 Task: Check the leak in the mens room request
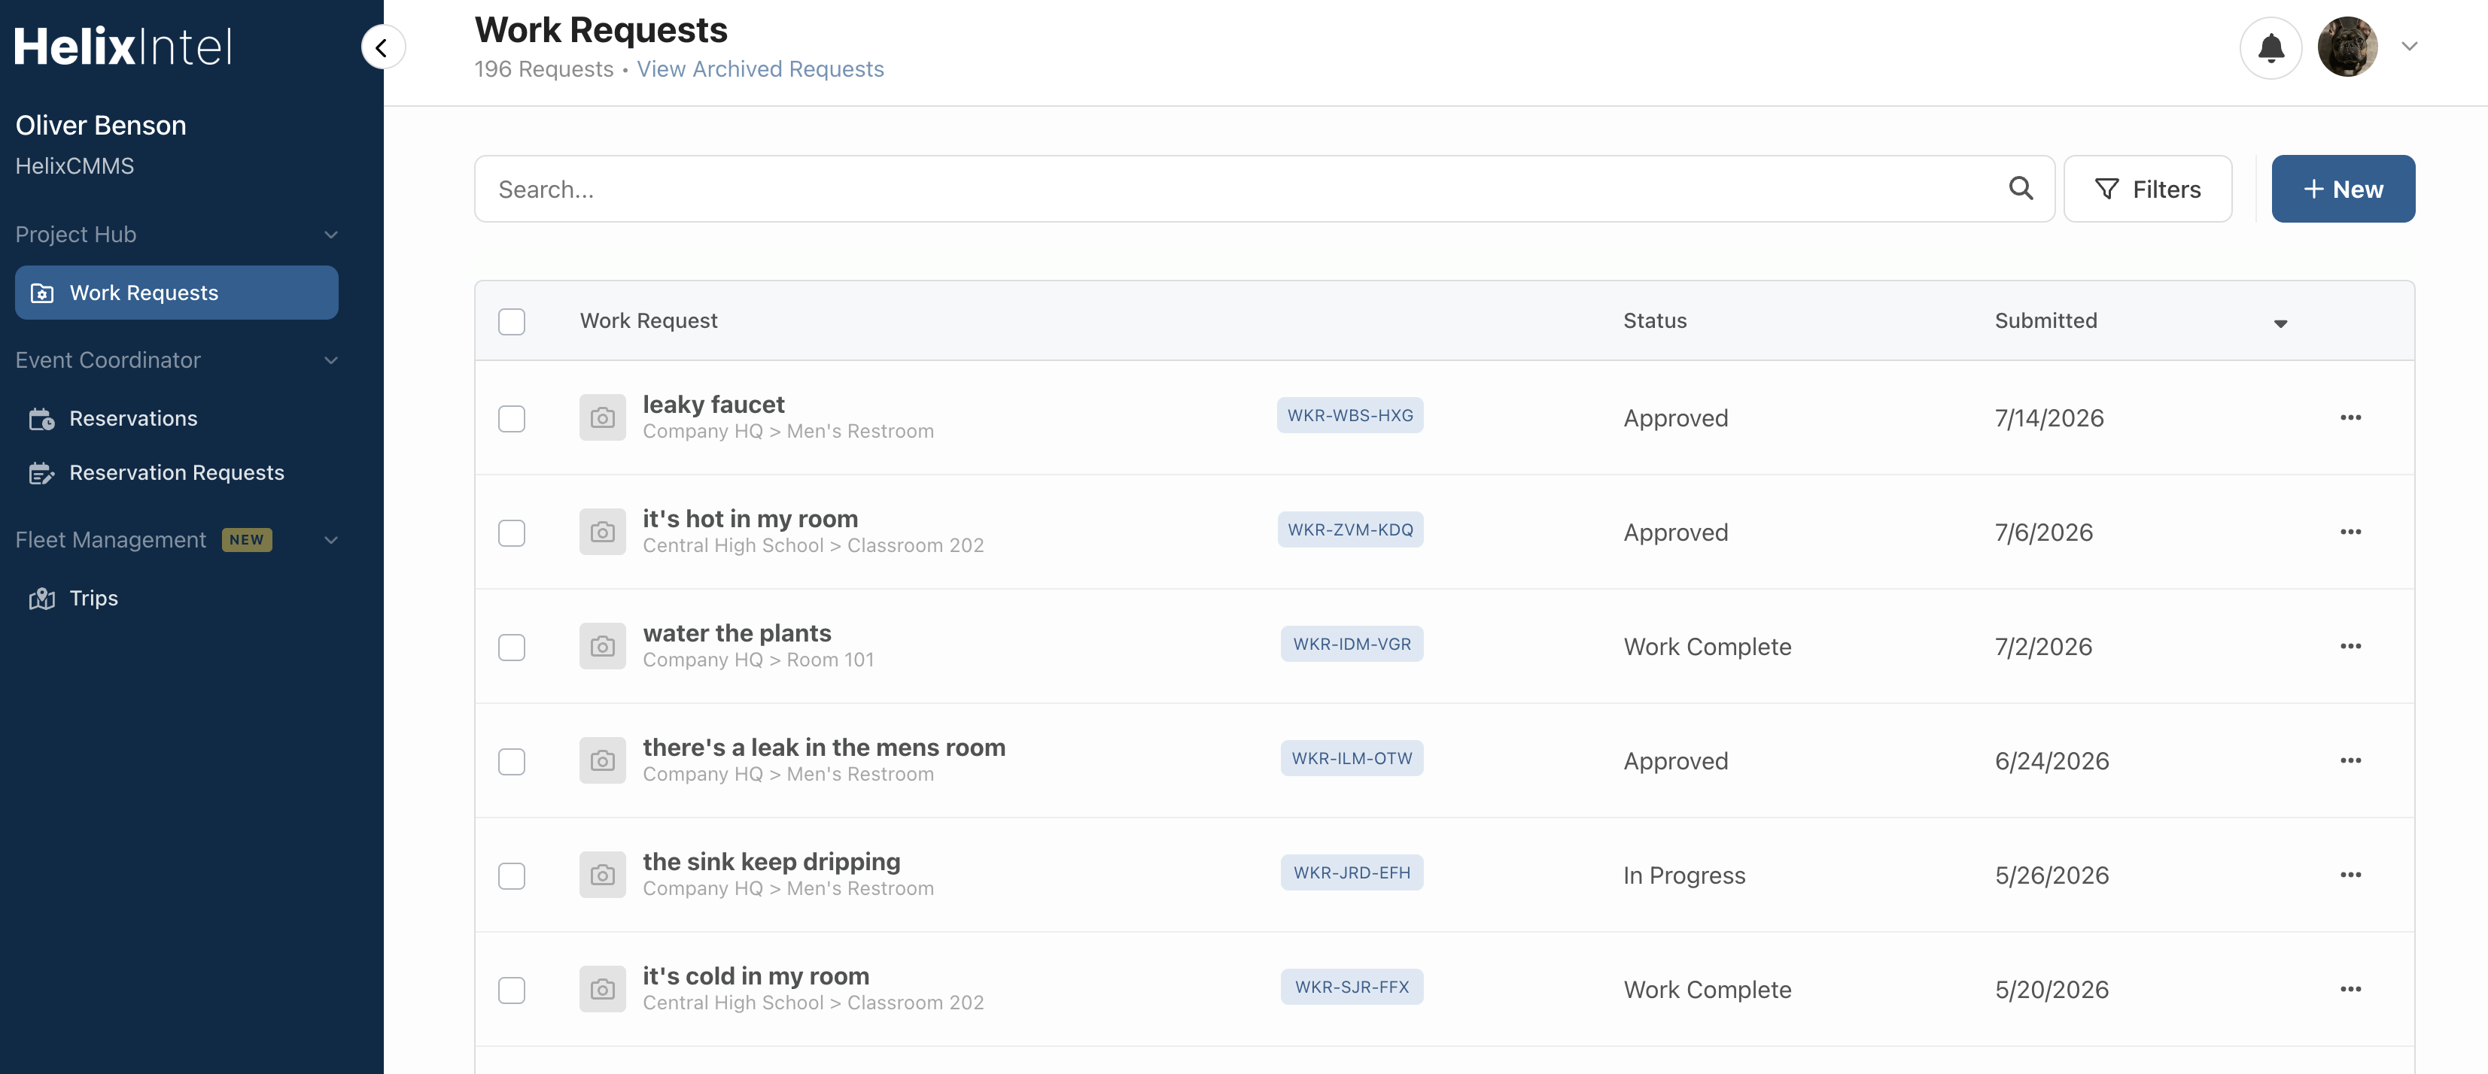(x=512, y=761)
